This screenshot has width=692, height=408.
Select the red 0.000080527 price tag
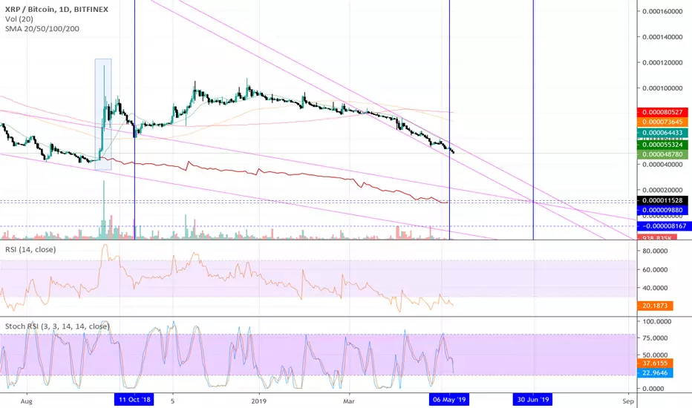coord(662,113)
